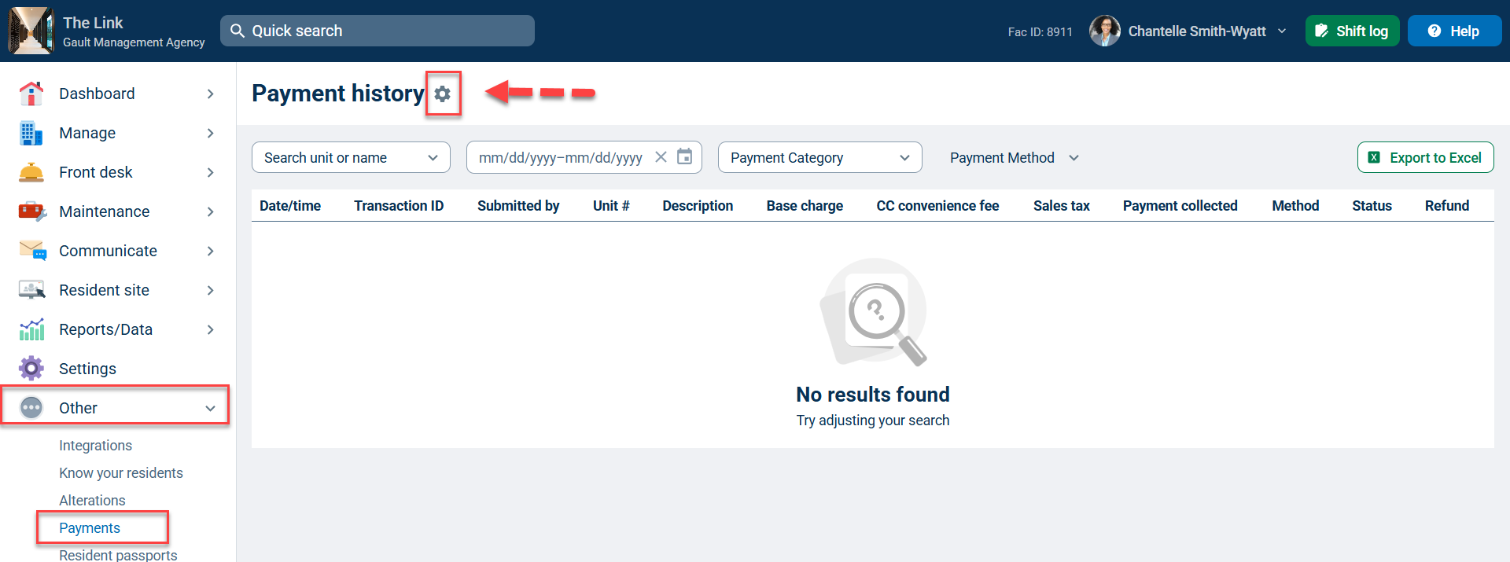Expand the Dashboard menu chevron
Image resolution: width=1510 pixels, height=562 pixels.
click(x=210, y=94)
